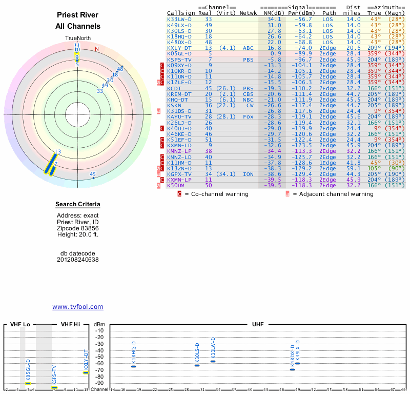Click adjacent channel warning icon beside K31DS-D

pos(158,111)
